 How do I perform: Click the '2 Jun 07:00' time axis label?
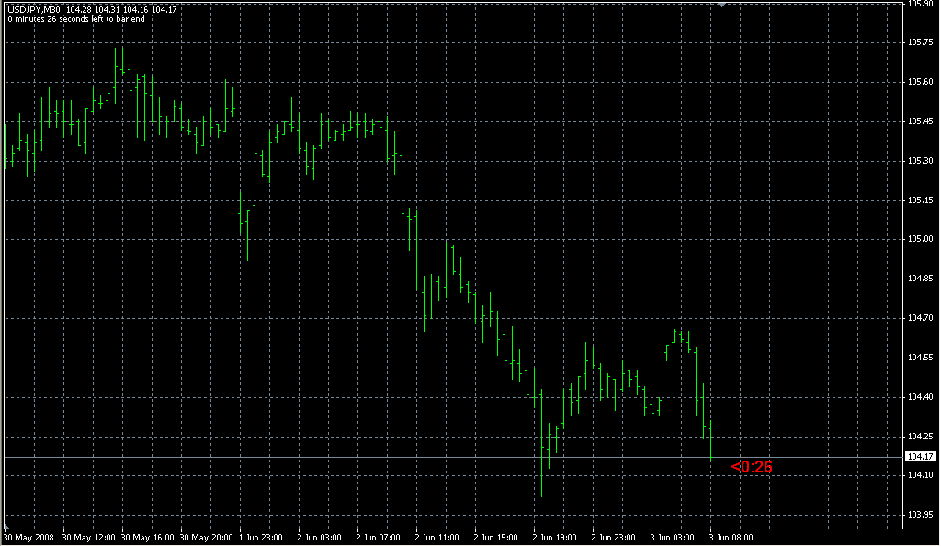coord(378,538)
